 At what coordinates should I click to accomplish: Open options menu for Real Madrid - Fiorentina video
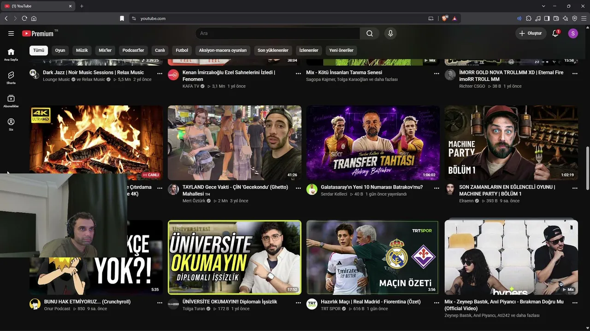pos(437,302)
